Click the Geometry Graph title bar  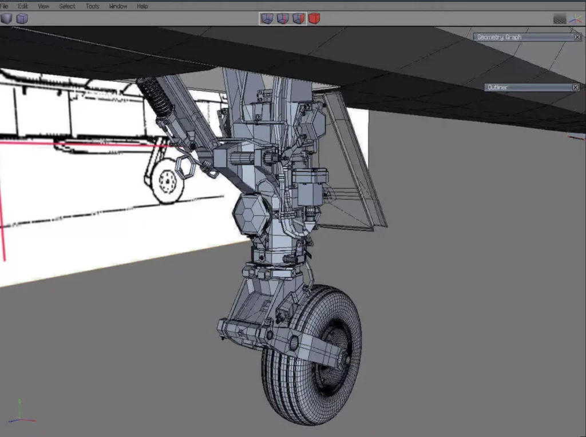(x=528, y=37)
